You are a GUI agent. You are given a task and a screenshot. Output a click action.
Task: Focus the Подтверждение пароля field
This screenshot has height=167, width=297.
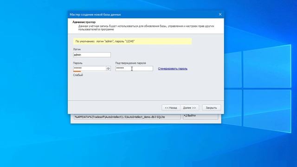[134, 68]
